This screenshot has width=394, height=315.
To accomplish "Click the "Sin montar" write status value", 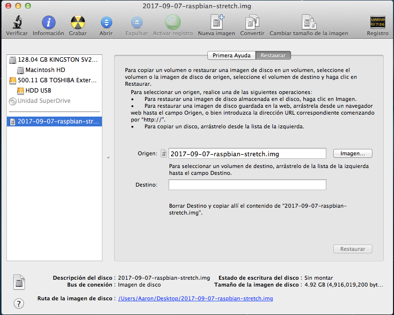I will (x=319, y=278).
